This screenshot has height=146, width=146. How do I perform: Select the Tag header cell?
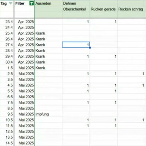click(x=7, y=3)
